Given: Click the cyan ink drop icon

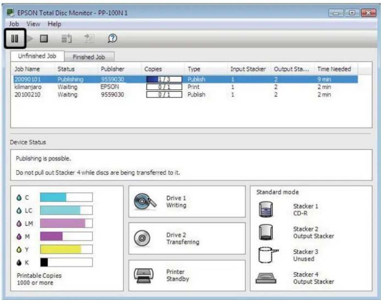Looking at the screenshot, I should coord(19,198).
